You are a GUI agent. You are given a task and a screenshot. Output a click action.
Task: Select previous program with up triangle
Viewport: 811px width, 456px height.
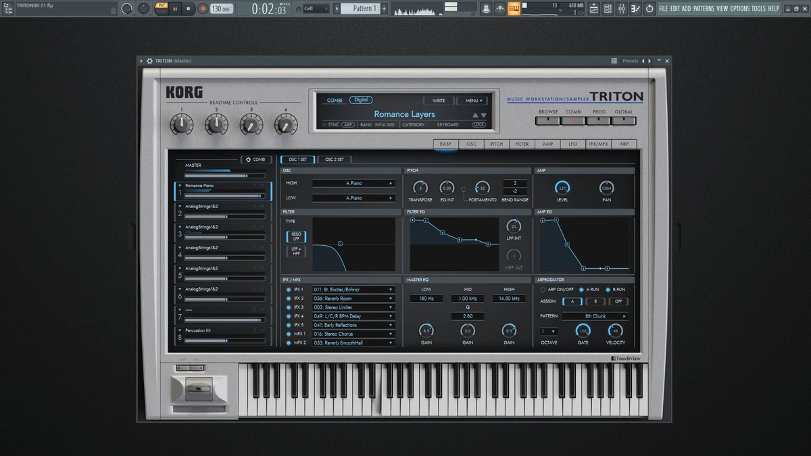475,115
